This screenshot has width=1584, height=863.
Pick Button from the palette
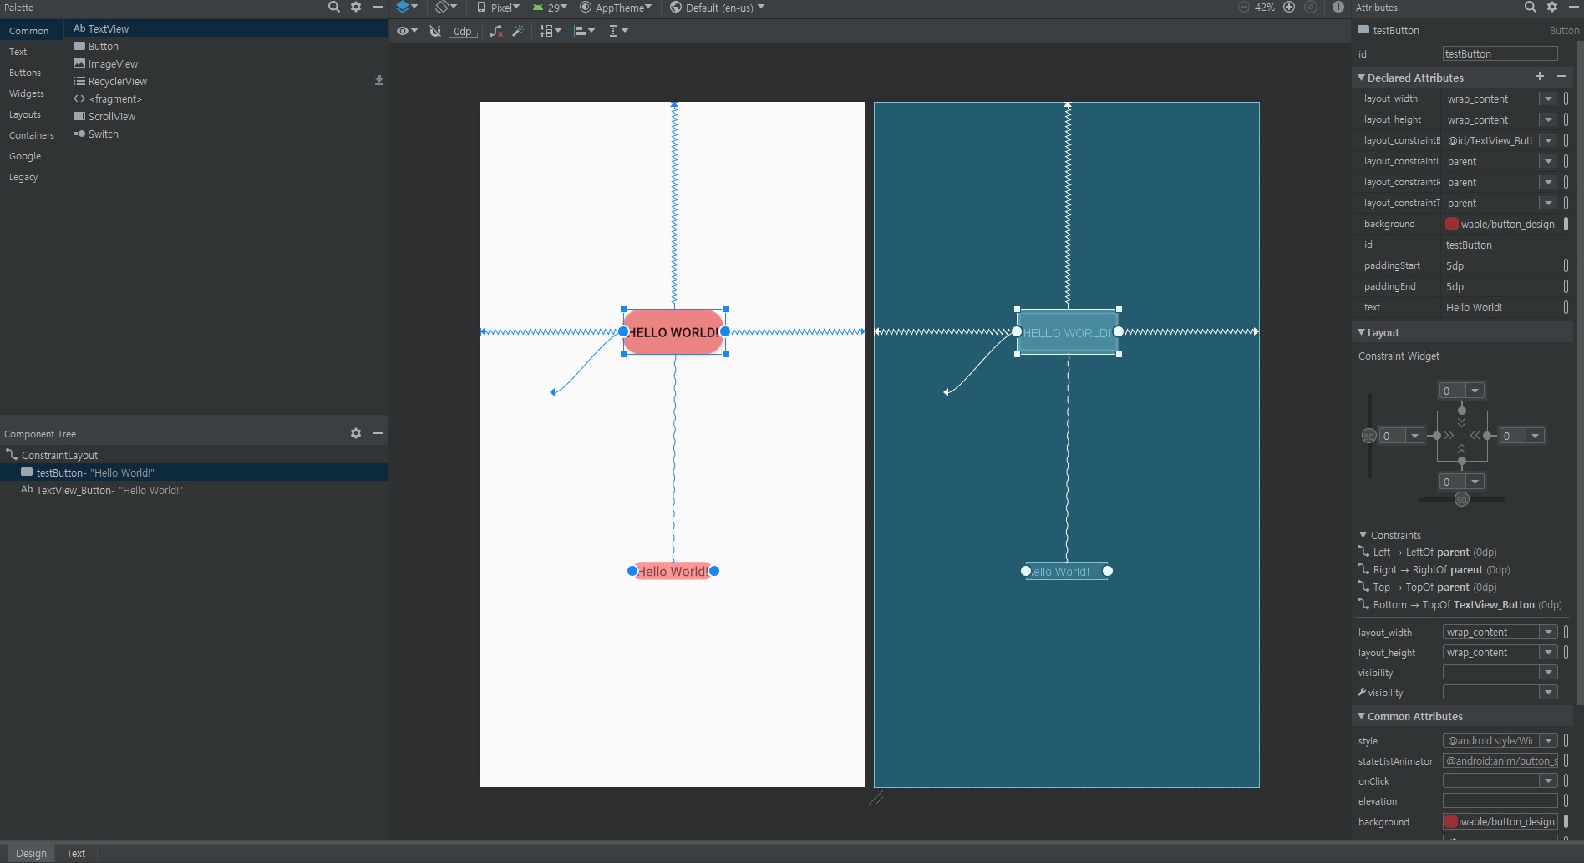96,47
